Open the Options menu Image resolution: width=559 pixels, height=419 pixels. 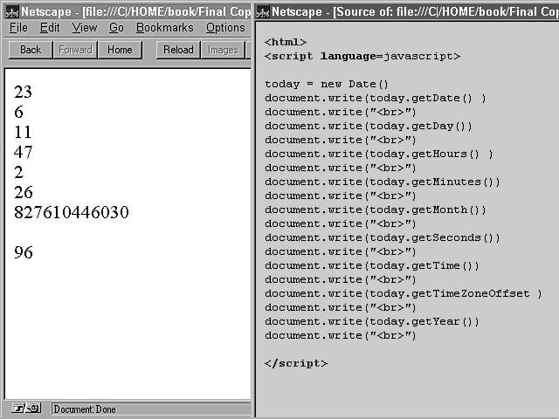pos(225,28)
